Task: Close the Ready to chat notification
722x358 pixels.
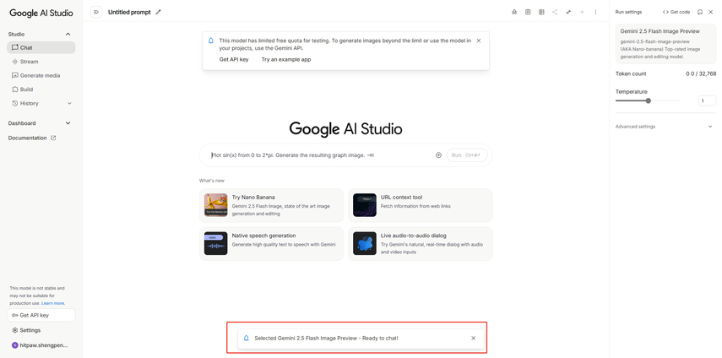Action: coord(474,339)
